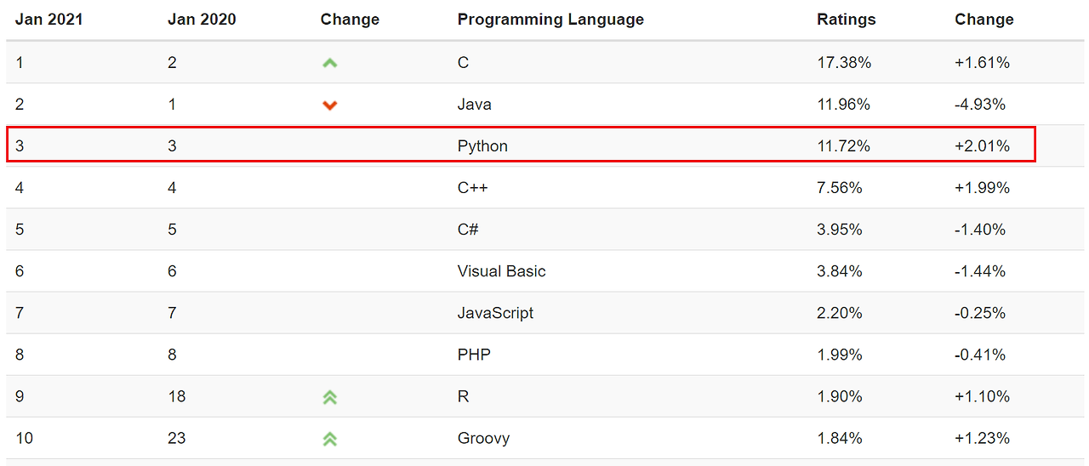The width and height of the screenshot is (1089, 466).
Task: Click the C++ language entry
Action: (472, 188)
